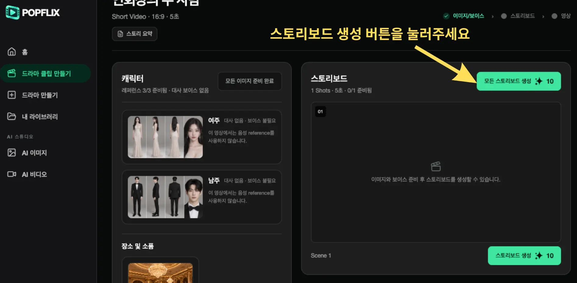Click the Short Video · 16:9 · 5초 info
The height and width of the screenshot is (283, 577).
pos(145,16)
